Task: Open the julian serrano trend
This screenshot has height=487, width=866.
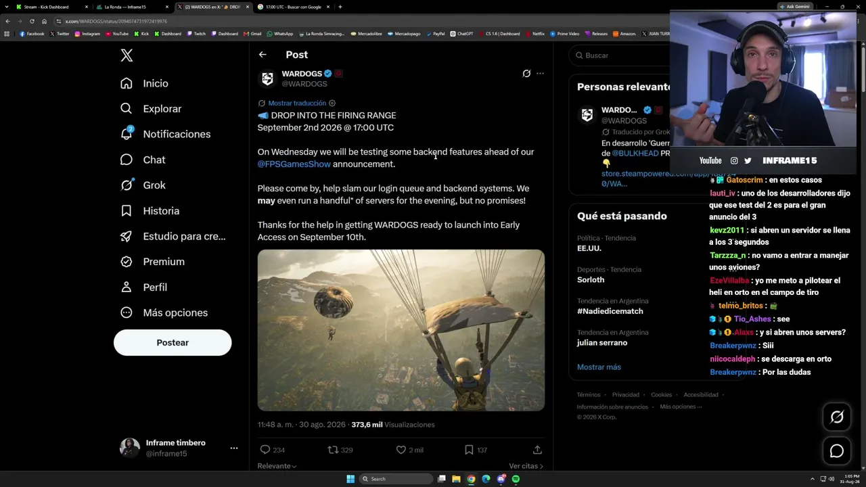Action: tap(602, 343)
